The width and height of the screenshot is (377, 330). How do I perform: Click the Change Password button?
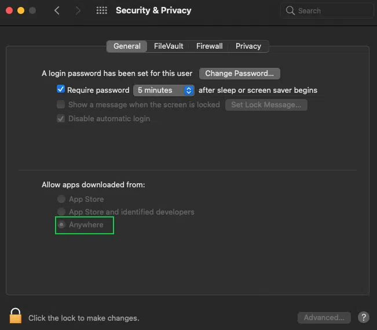click(240, 74)
